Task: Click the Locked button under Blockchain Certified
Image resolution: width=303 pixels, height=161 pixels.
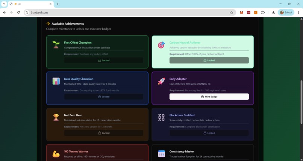Action: pos(209,133)
